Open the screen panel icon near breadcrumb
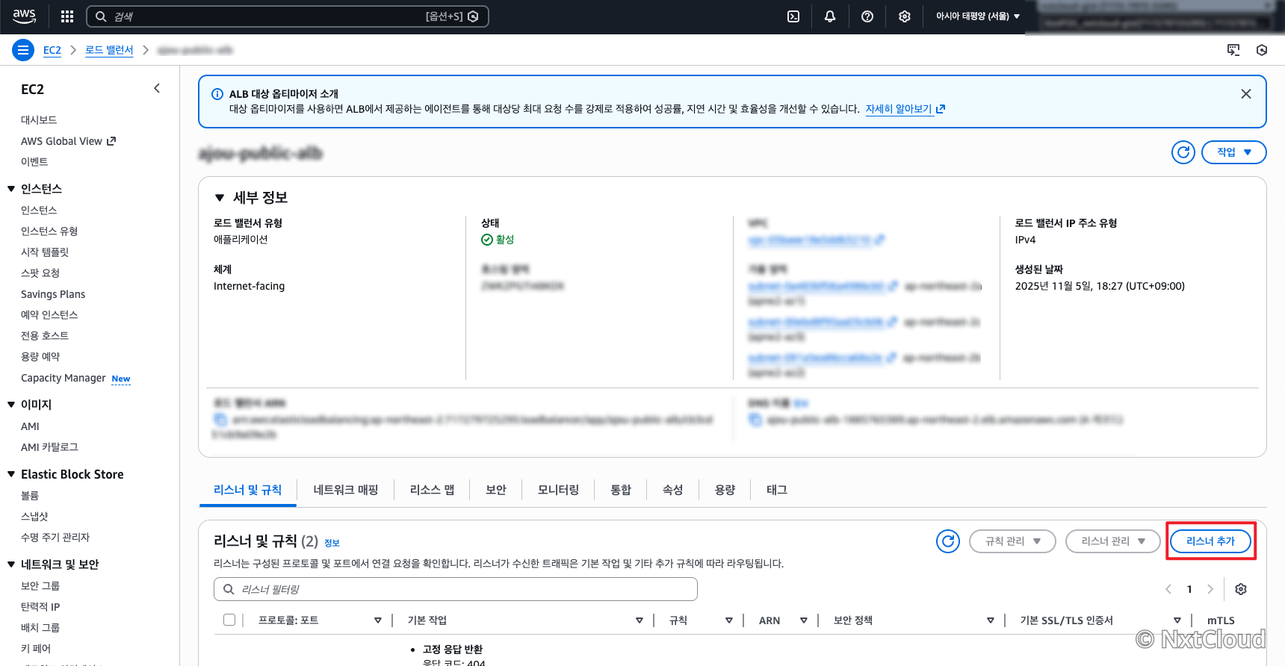Screen dimensions: 1285x666 tap(1233, 50)
